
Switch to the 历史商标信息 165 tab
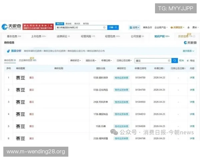pos(28,60)
